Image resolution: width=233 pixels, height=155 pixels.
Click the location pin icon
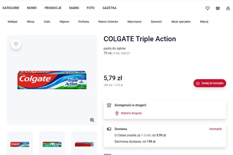pos(117,113)
